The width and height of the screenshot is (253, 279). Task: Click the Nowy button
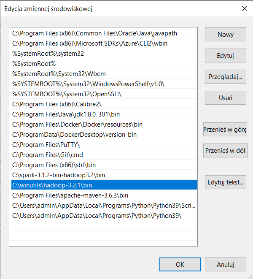[225, 35]
